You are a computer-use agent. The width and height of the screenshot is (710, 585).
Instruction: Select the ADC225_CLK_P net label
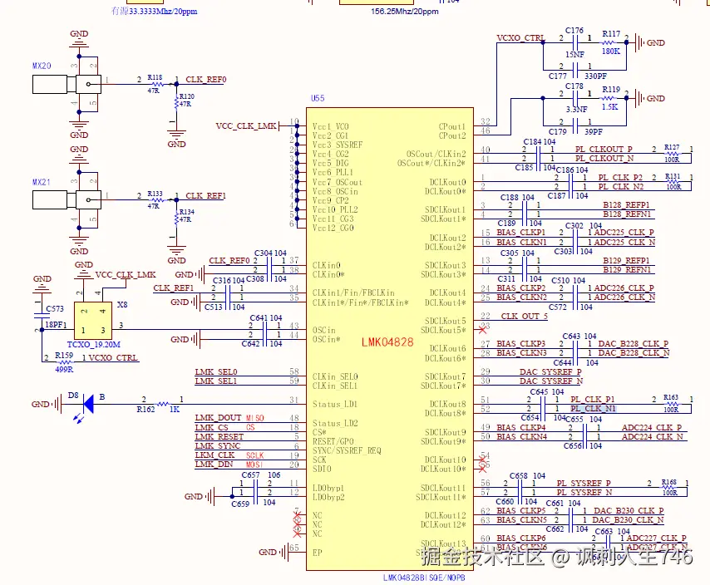point(624,233)
